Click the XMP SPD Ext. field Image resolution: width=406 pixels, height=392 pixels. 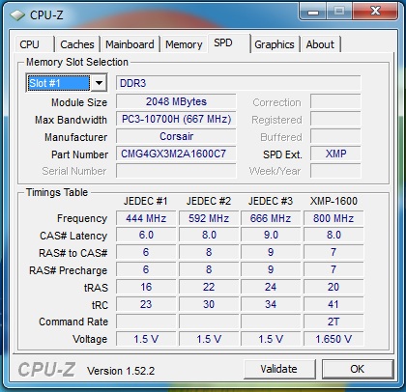[335, 154]
